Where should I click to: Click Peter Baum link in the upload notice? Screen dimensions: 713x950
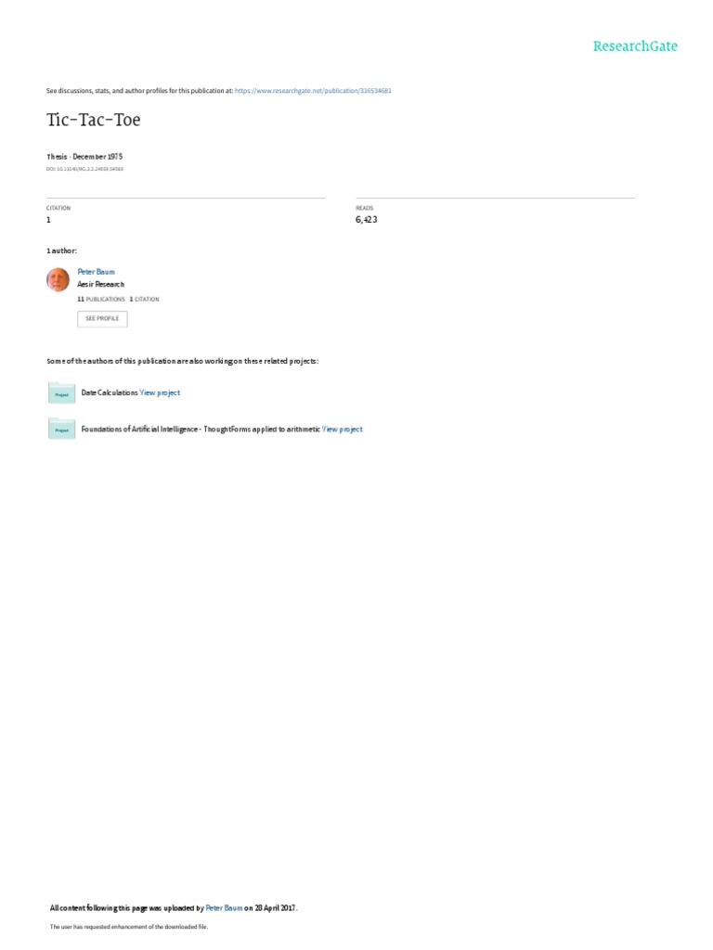(x=225, y=908)
